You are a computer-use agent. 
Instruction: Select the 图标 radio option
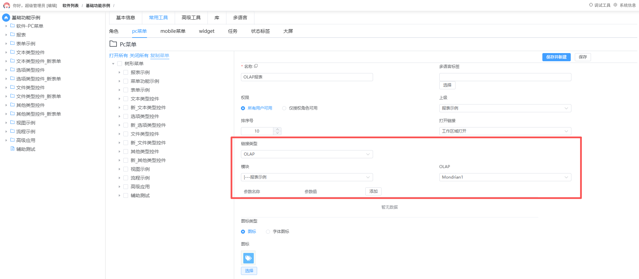[243, 232]
